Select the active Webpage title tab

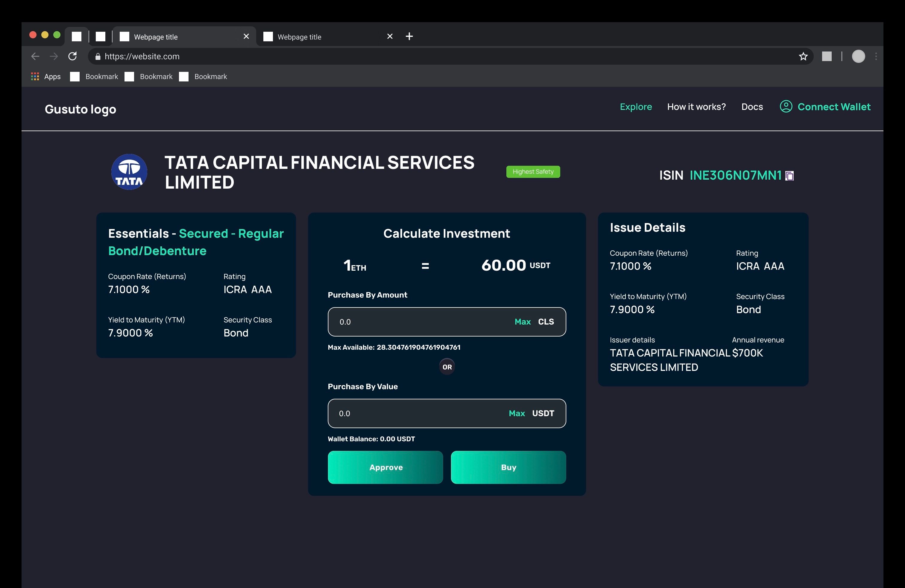184,37
